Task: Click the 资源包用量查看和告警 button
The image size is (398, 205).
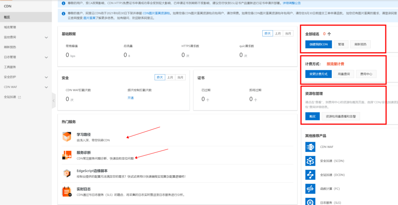Action: (x=341, y=116)
